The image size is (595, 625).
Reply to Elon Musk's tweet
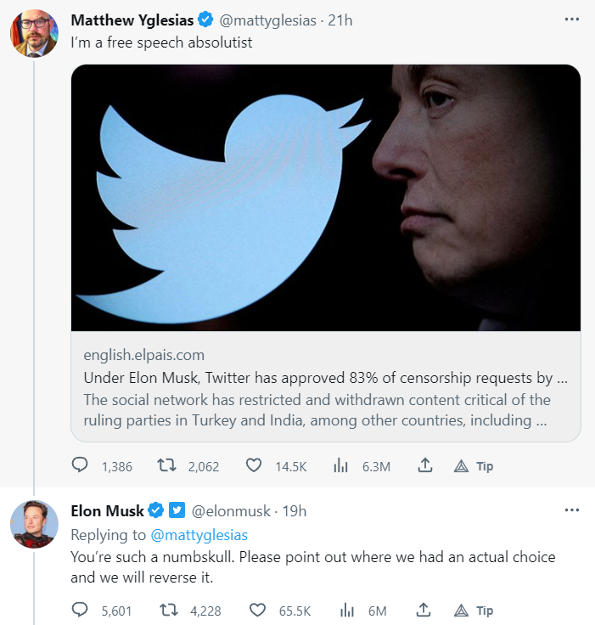[x=80, y=610]
